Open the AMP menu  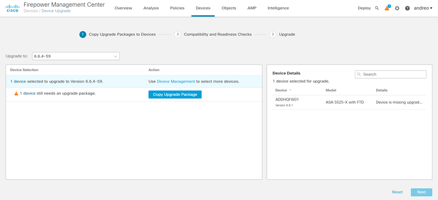(252, 8)
